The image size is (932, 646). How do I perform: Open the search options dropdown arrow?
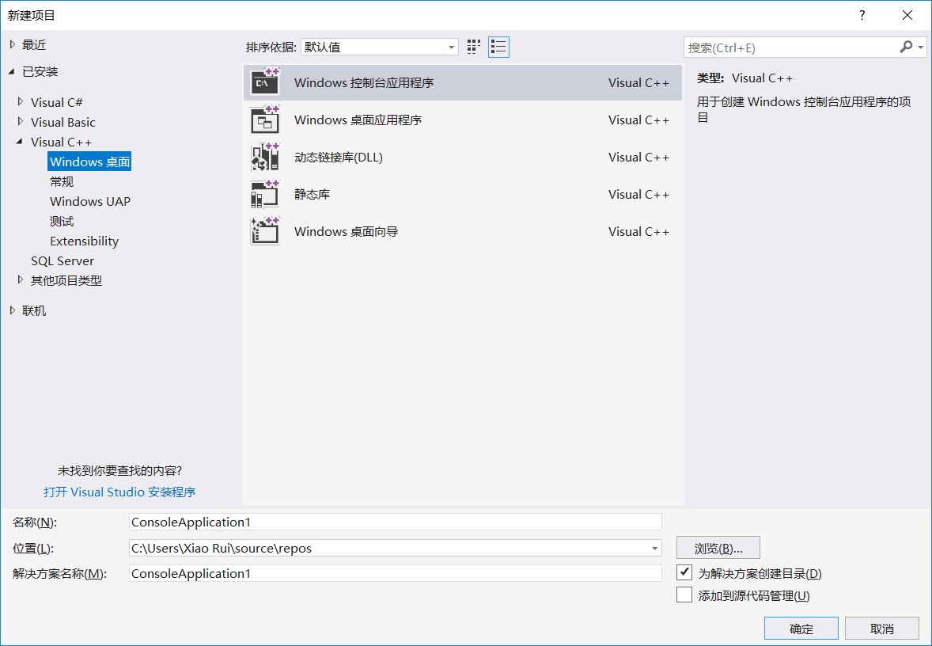[x=921, y=47]
